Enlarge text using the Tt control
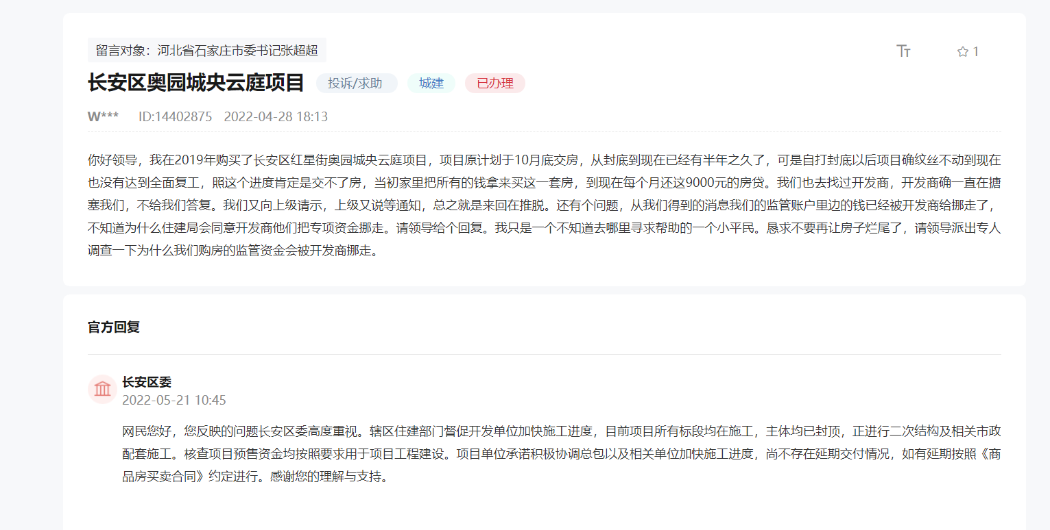The height and width of the screenshot is (530, 1050). click(904, 51)
